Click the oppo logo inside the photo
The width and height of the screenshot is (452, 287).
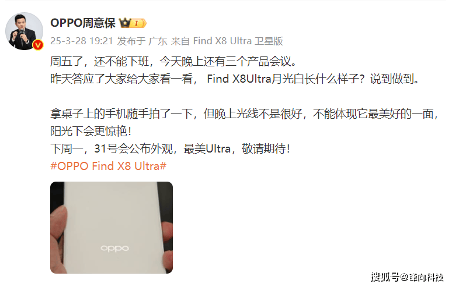pyautogui.click(x=114, y=249)
